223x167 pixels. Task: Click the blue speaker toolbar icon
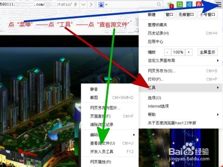click(x=189, y=4)
